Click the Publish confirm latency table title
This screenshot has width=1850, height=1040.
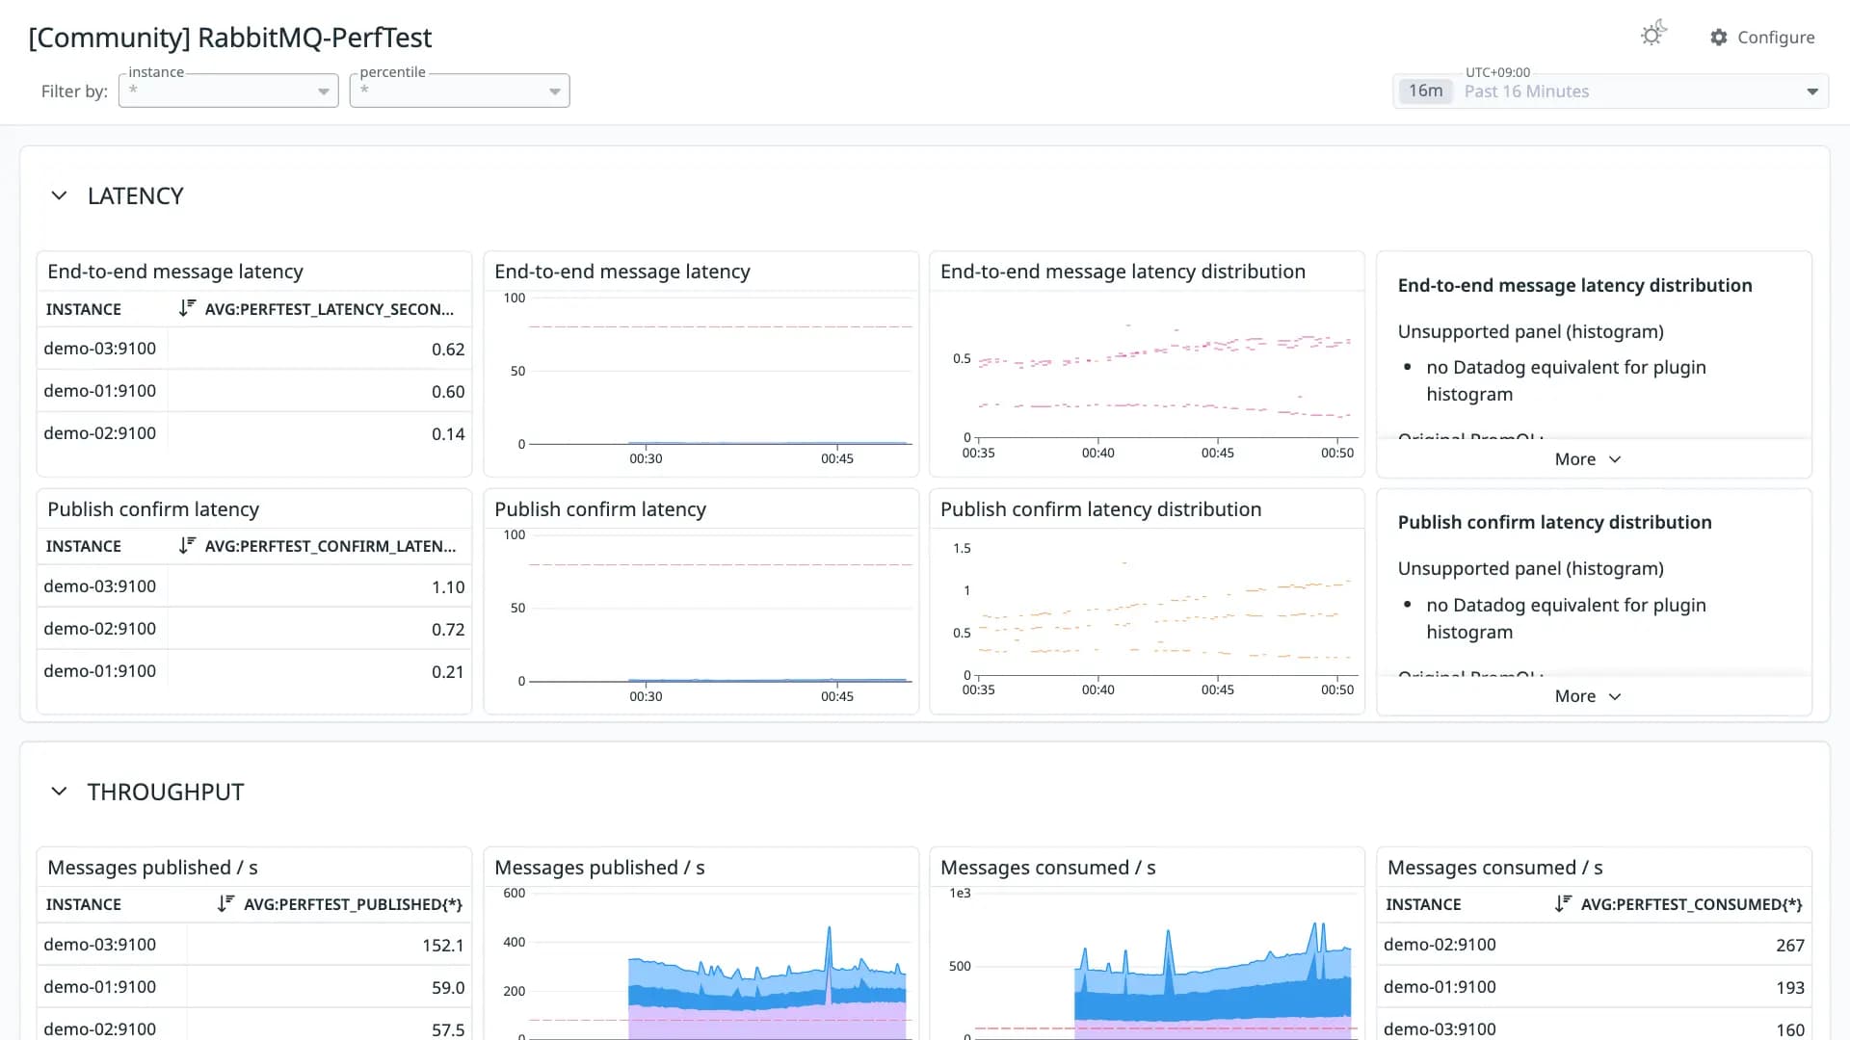coord(153,509)
